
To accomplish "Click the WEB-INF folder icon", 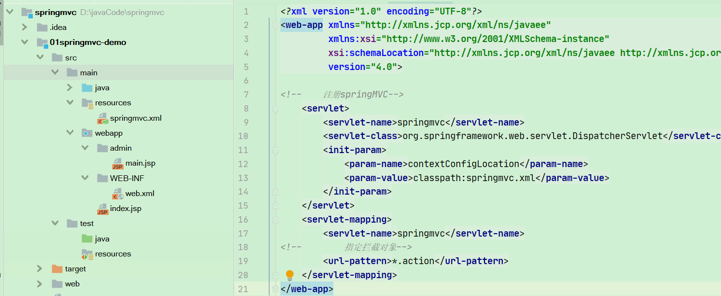I will coord(102,178).
